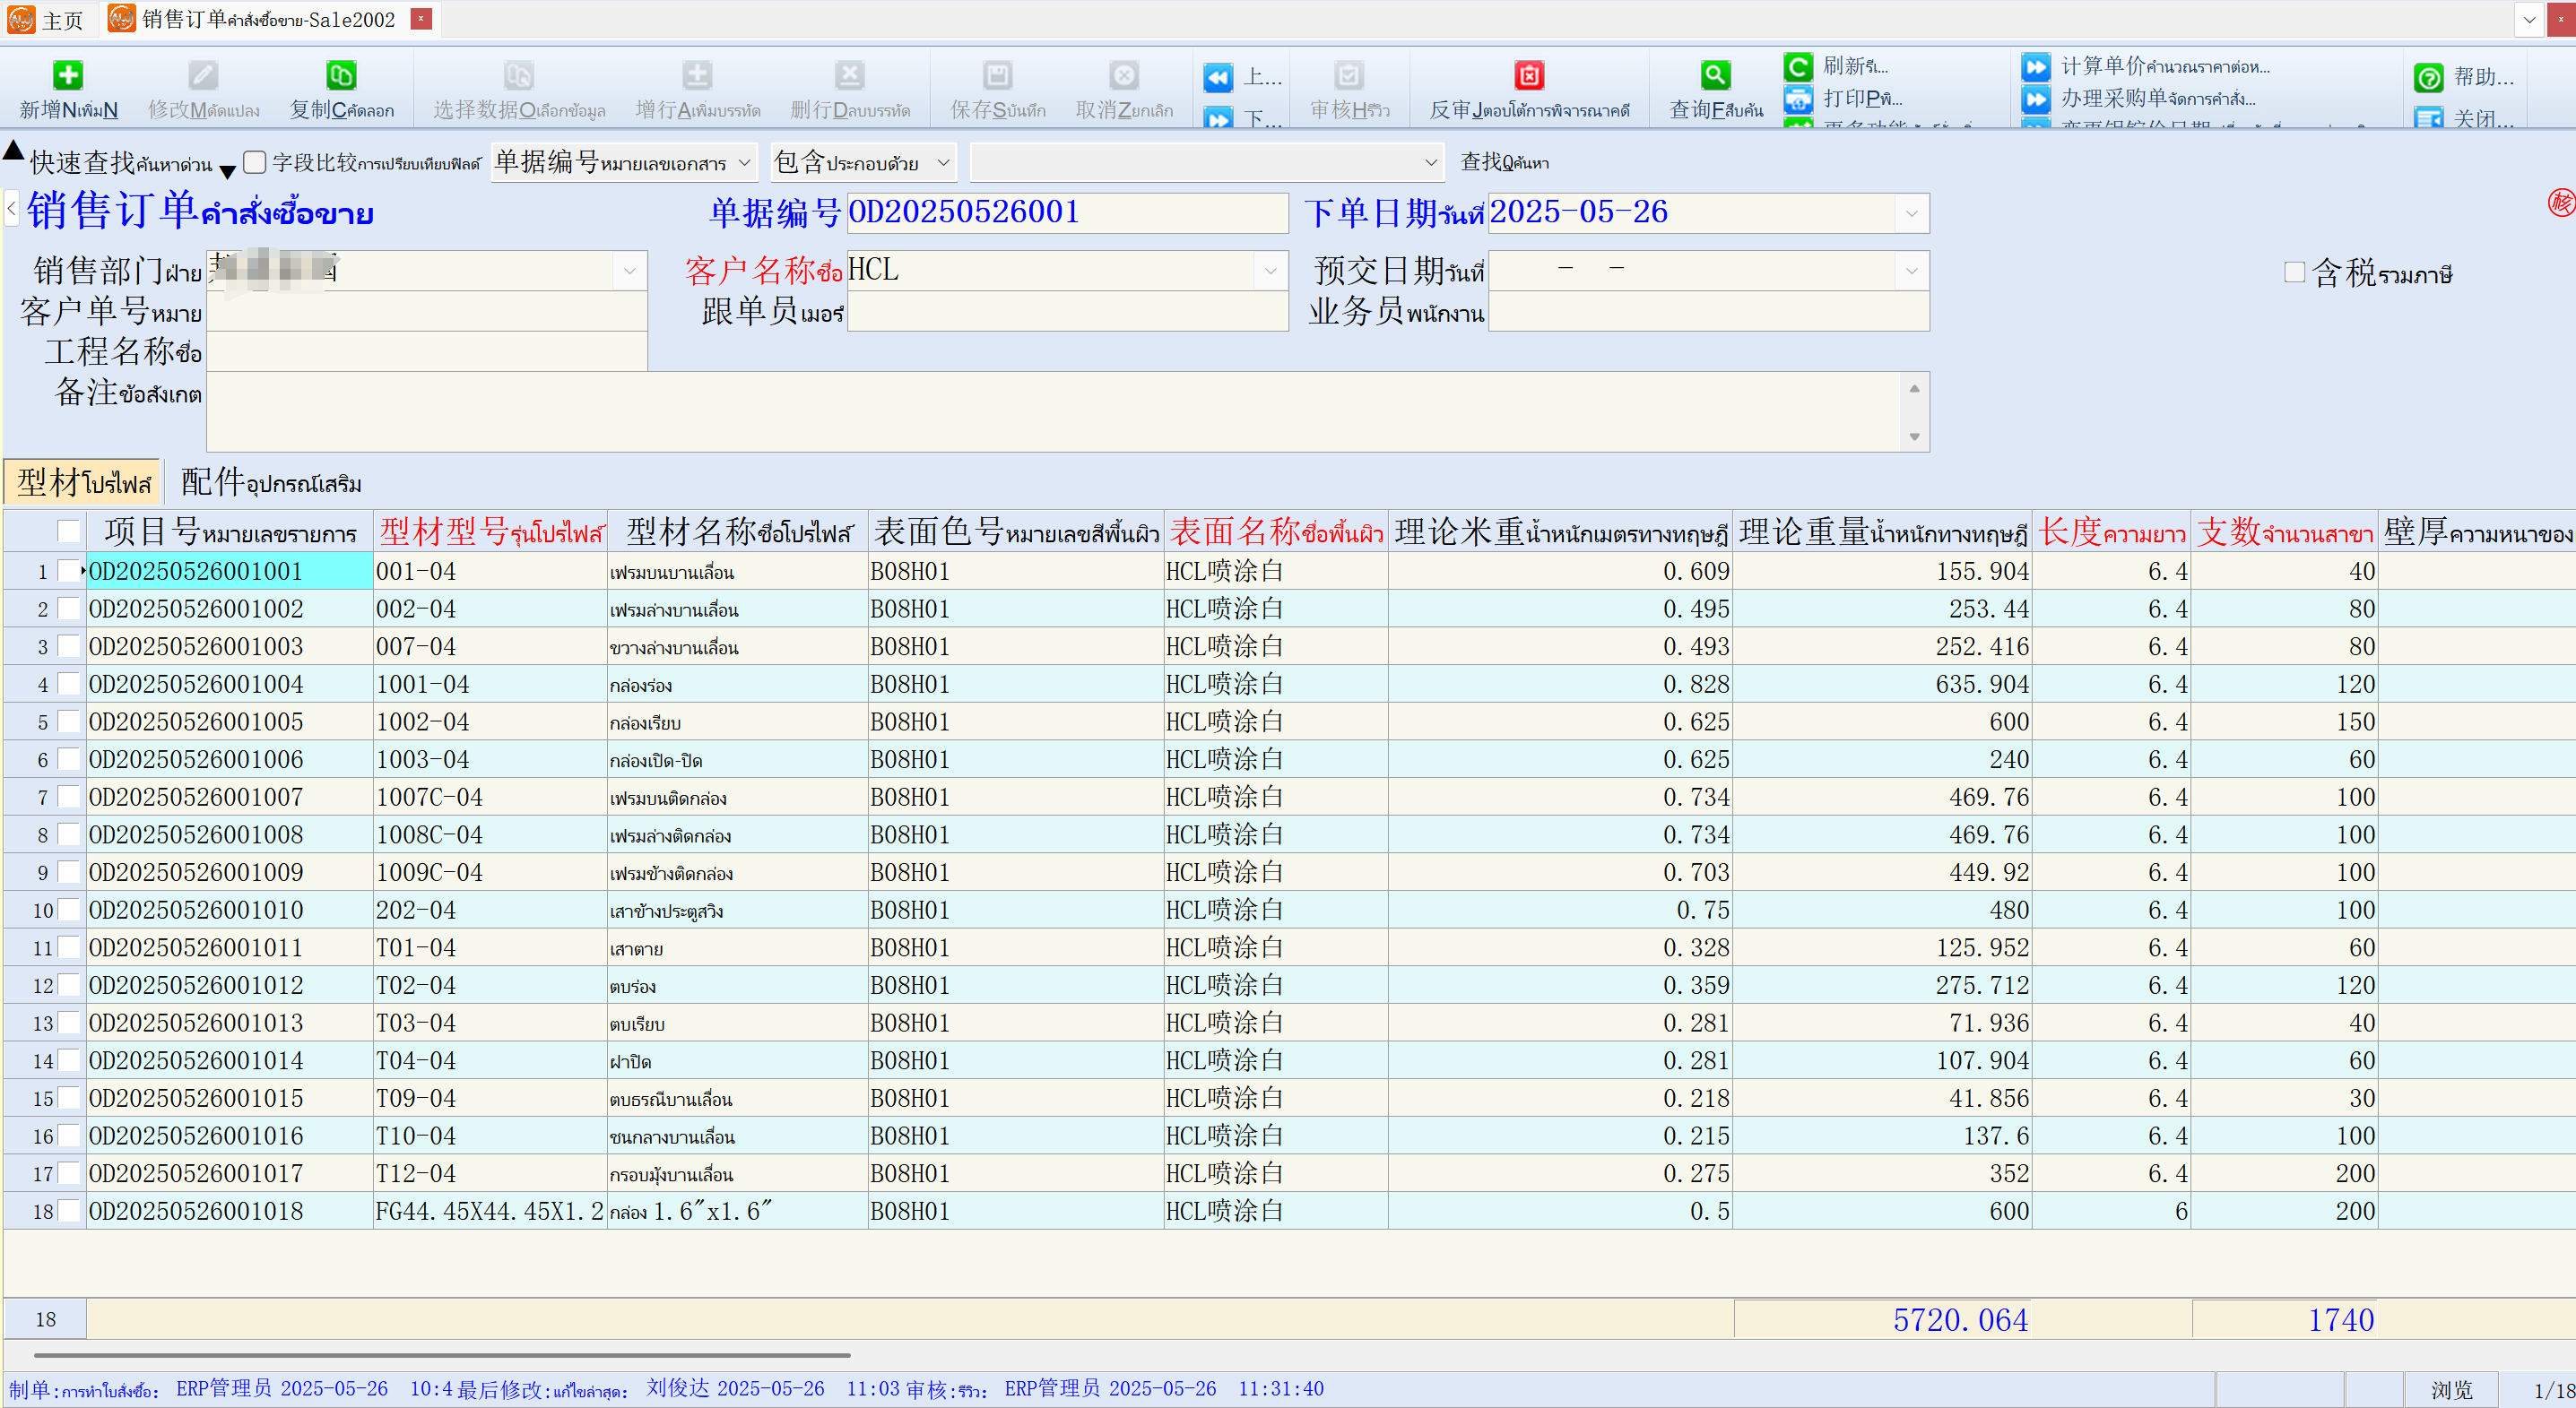The height and width of the screenshot is (1408, 2576).
Task: Check row 5 checkbox for 0D20250526001005
Action: pyautogui.click(x=69, y=721)
